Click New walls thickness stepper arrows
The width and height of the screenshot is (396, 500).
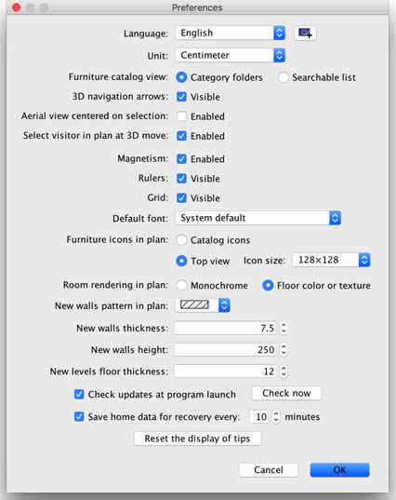284,328
